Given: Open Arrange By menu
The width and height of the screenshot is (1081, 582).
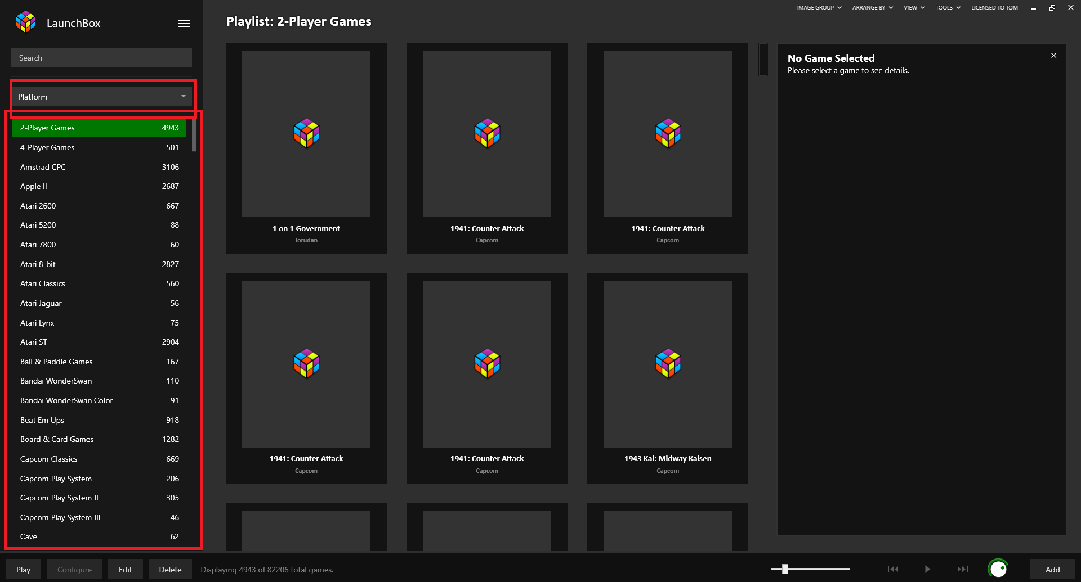Looking at the screenshot, I should click(872, 8).
